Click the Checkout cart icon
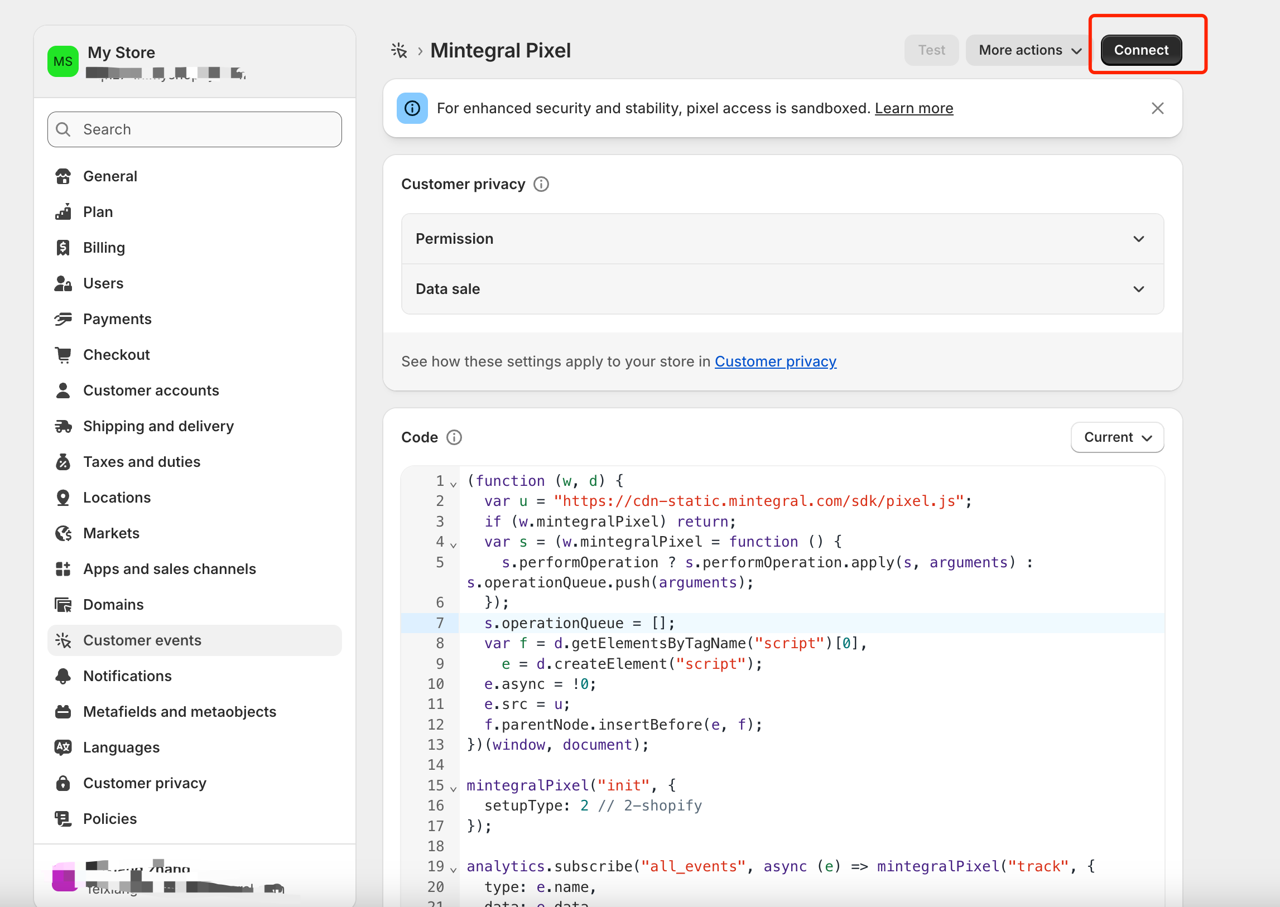The width and height of the screenshot is (1280, 907). point(63,355)
